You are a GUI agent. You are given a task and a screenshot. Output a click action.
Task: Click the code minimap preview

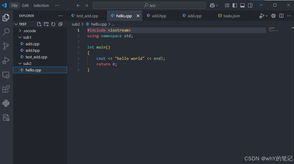coord(273,30)
